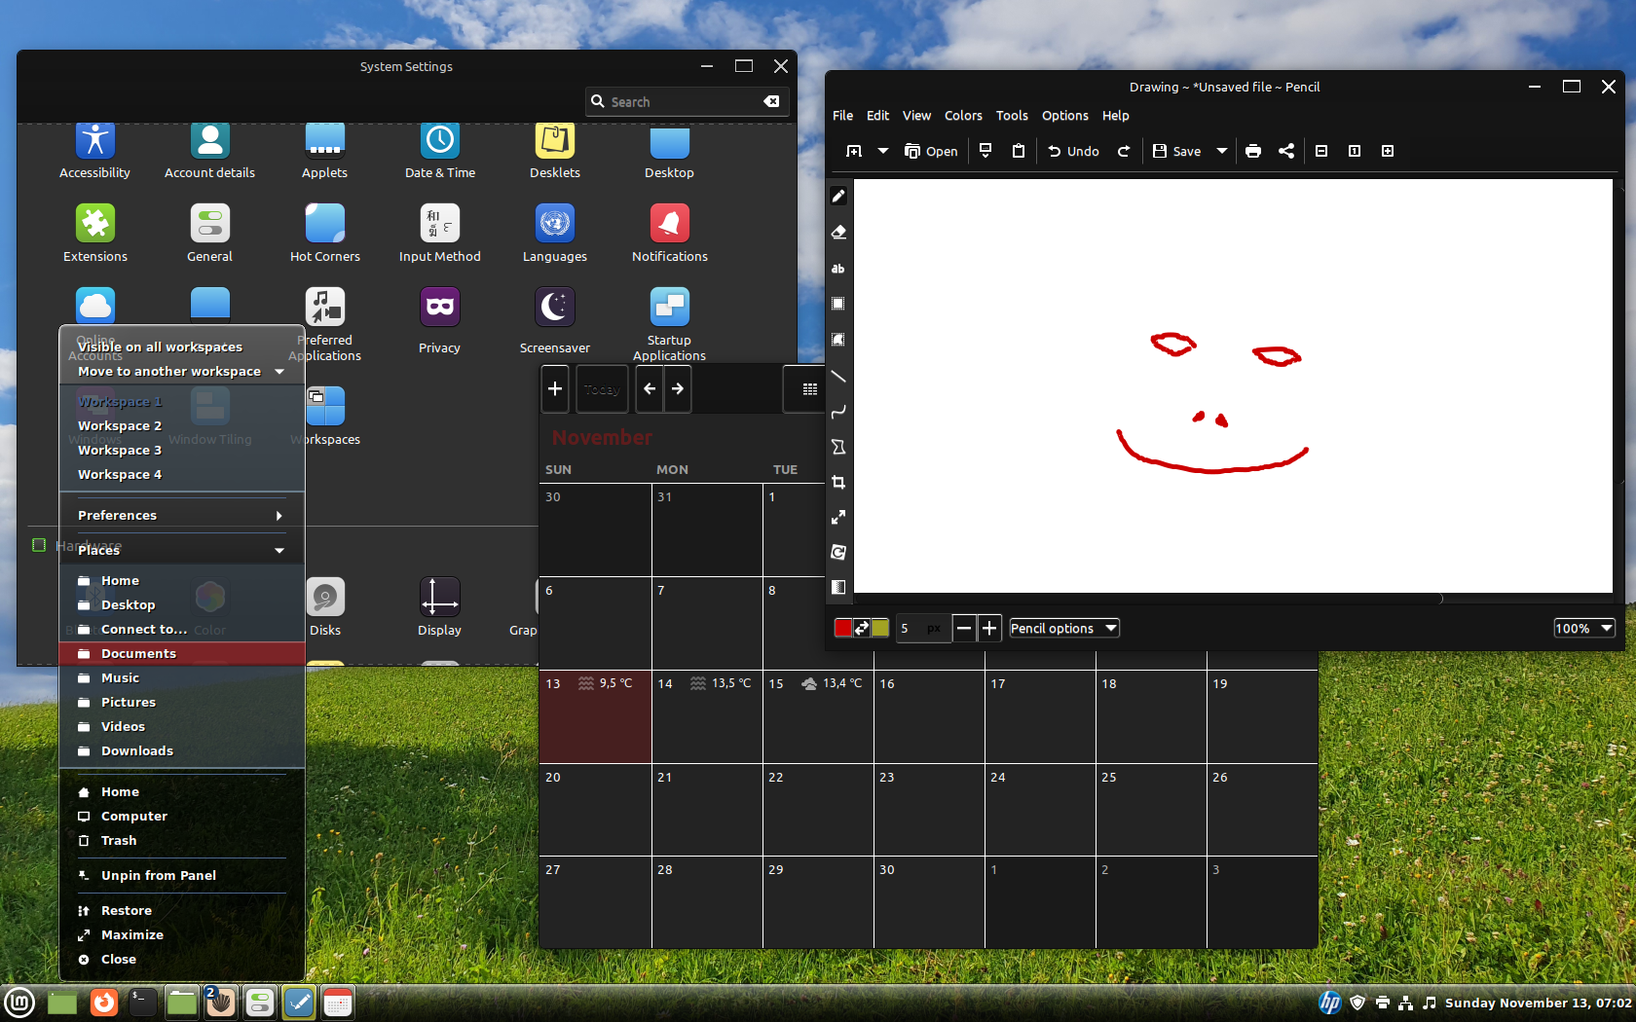
Task: Click the Print icon
Action: coord(1253,151)
